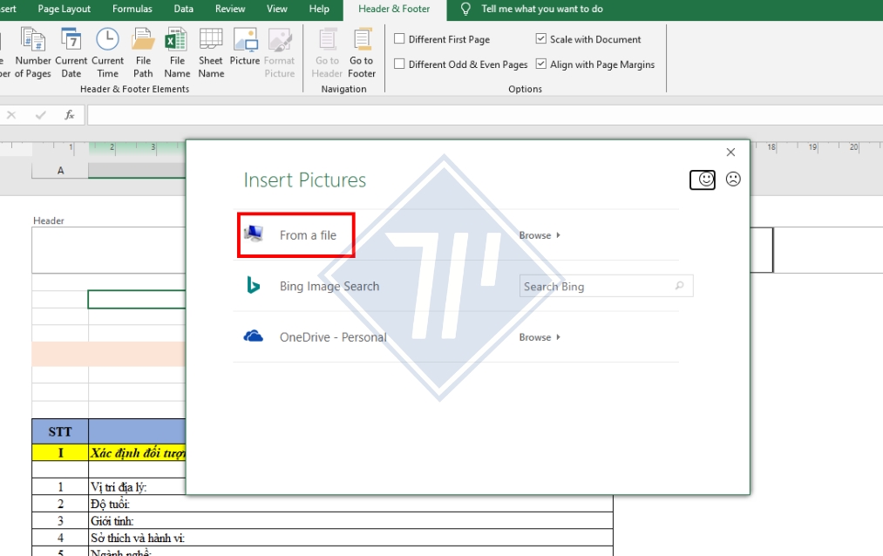The height and width of the screenshot is (556, 883).
Task: Send a smile with the smiley feedback icon
Action: 703,180
